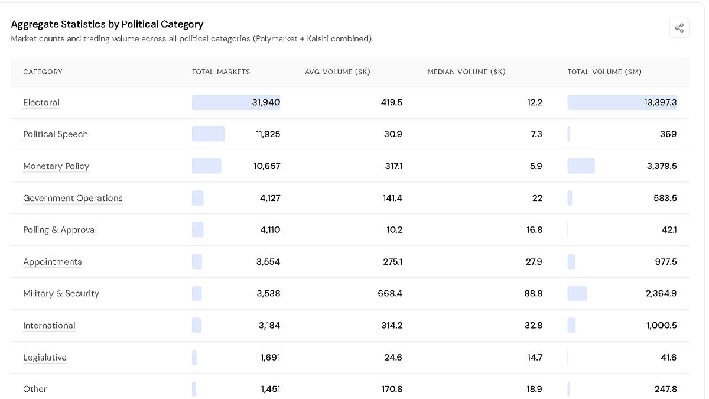Click the AVG VOLUME ($K) column header
Viewport: 709px width, 399px height.
click(337, 72)
